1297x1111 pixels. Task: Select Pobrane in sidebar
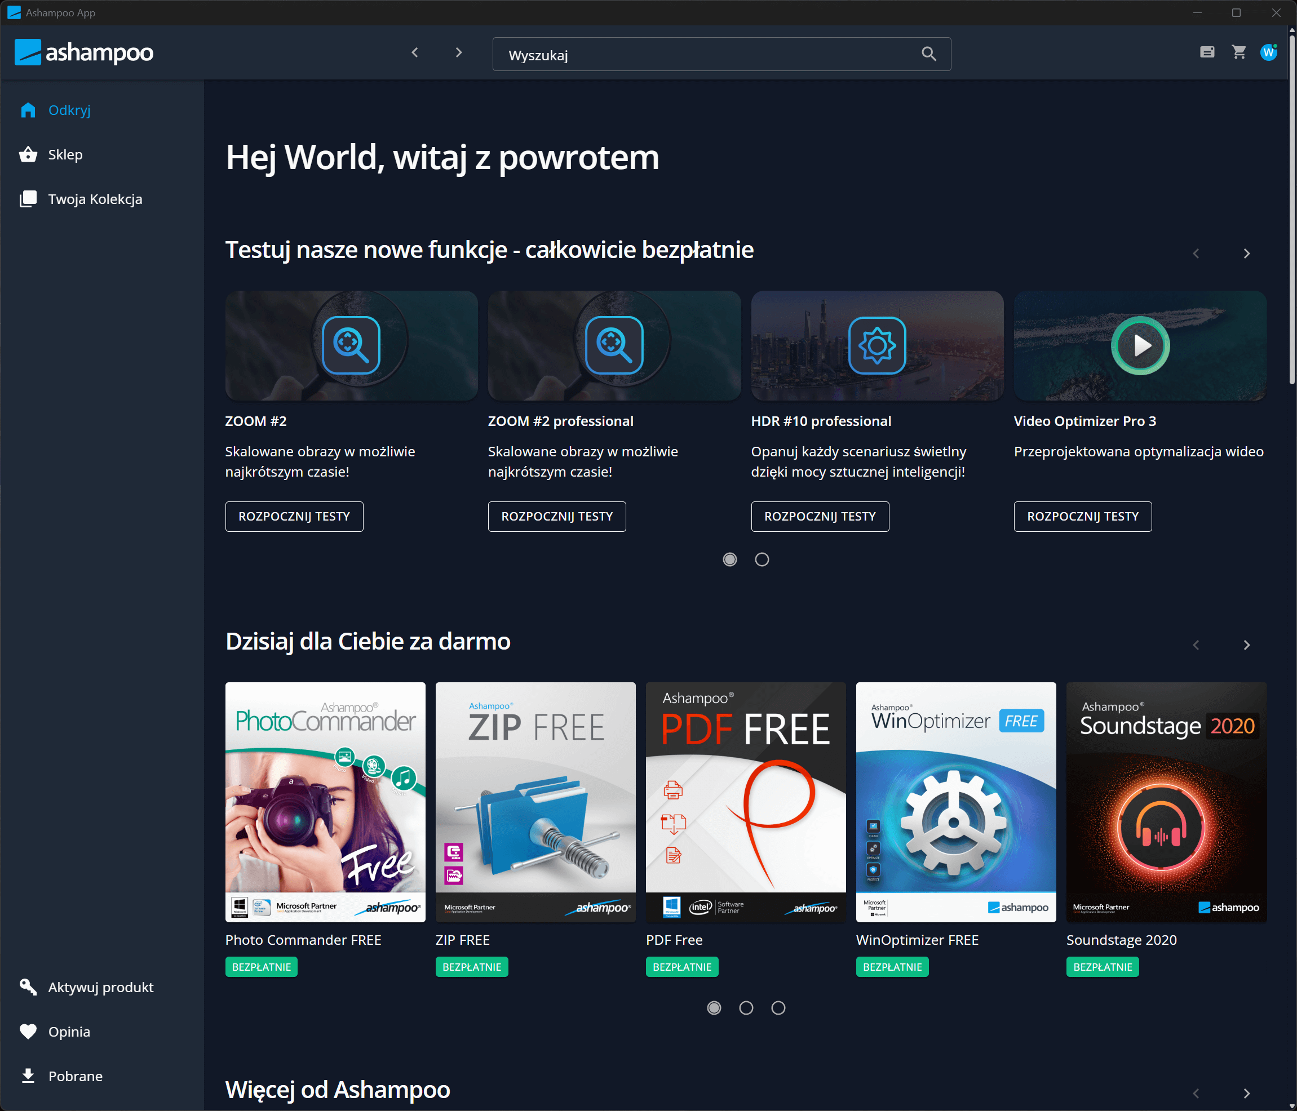(x=101, y=1076)
